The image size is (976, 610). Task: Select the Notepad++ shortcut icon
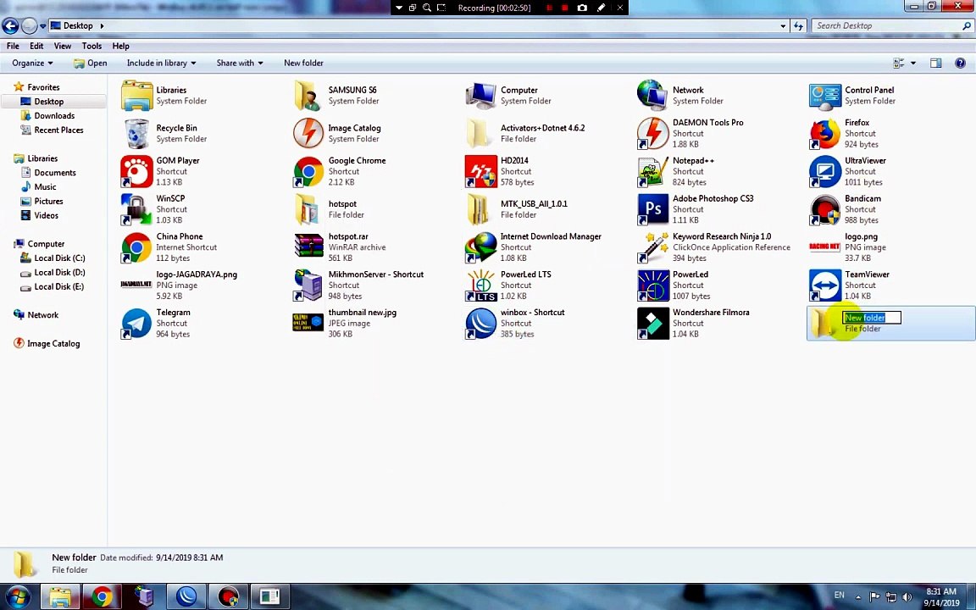(652, 171)
